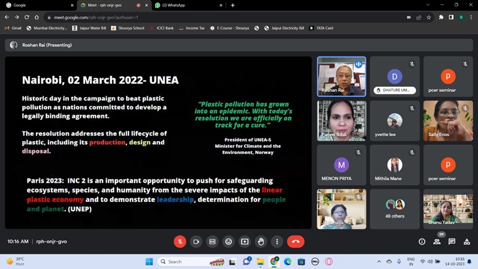Click the Sally Enos video tile
Screen dimensions: 478x269
coord(448,121)
